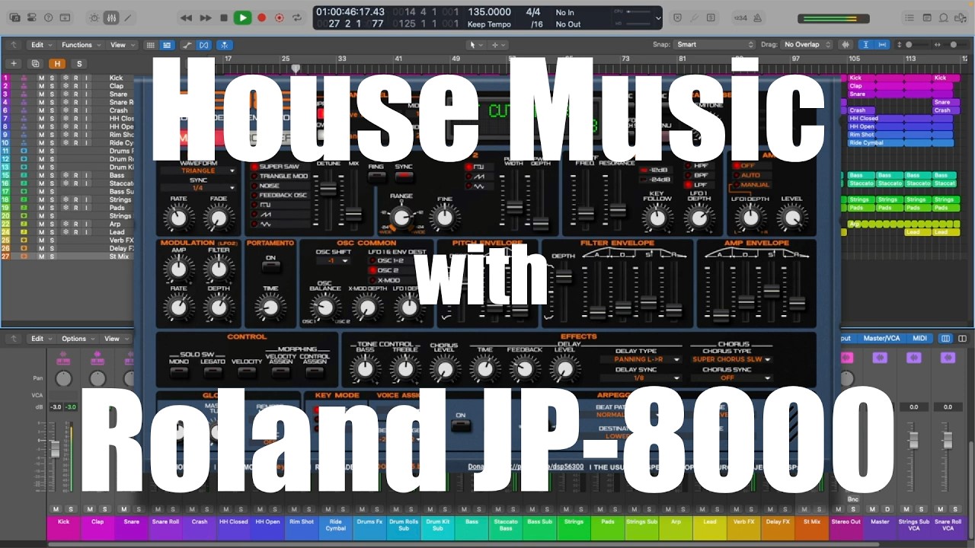Viewport: 975px width, 548px height.
Task: Toggle the Mixer icon in control bar
Action: [111, 18]
